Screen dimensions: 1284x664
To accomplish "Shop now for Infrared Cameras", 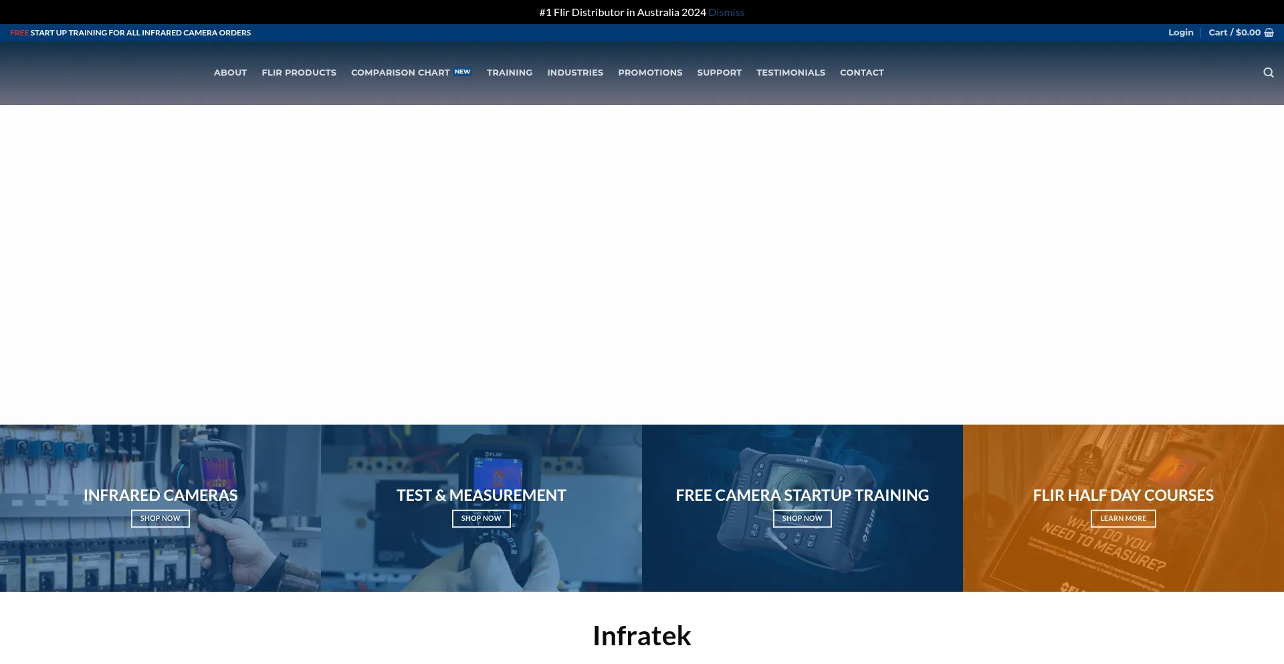I will pos(160,518).
